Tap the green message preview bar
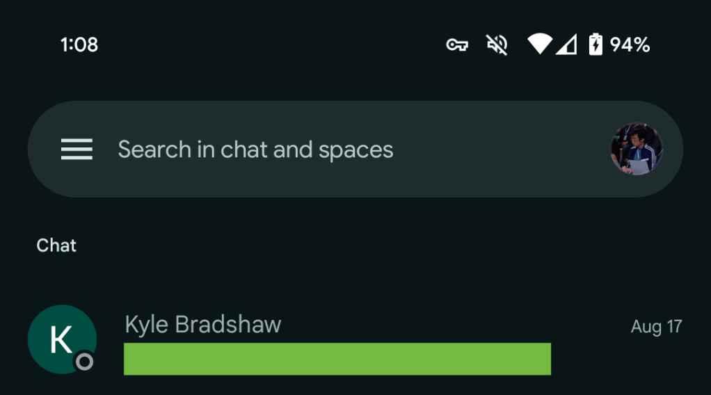711x395 pixels. point(337,359)
